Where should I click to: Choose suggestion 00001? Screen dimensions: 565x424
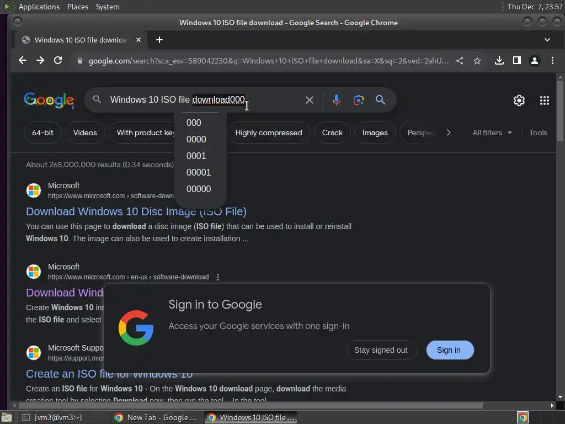click(x=199, y=172)
